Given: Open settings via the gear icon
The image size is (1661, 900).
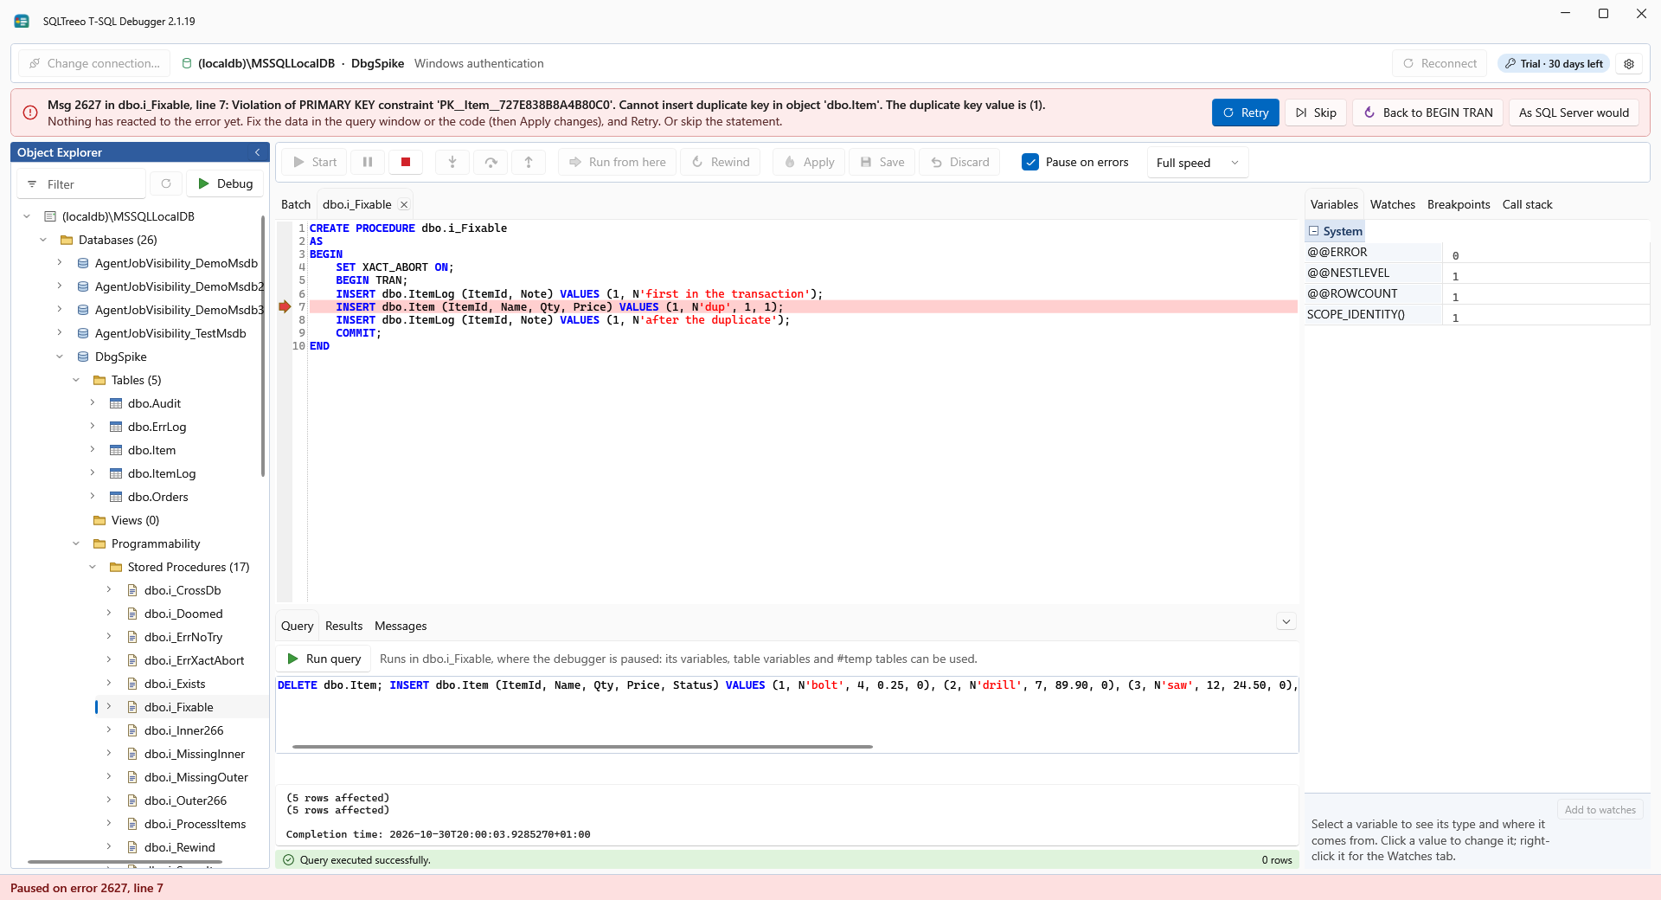Looking at the screenshot, I should 1629,64.
